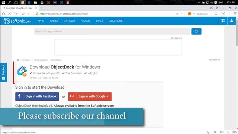This screenshot has width=238, height=134.
Task: Toggle night mode moon icon in status bar
Action: pyautogui.click(x=208, y=132)
